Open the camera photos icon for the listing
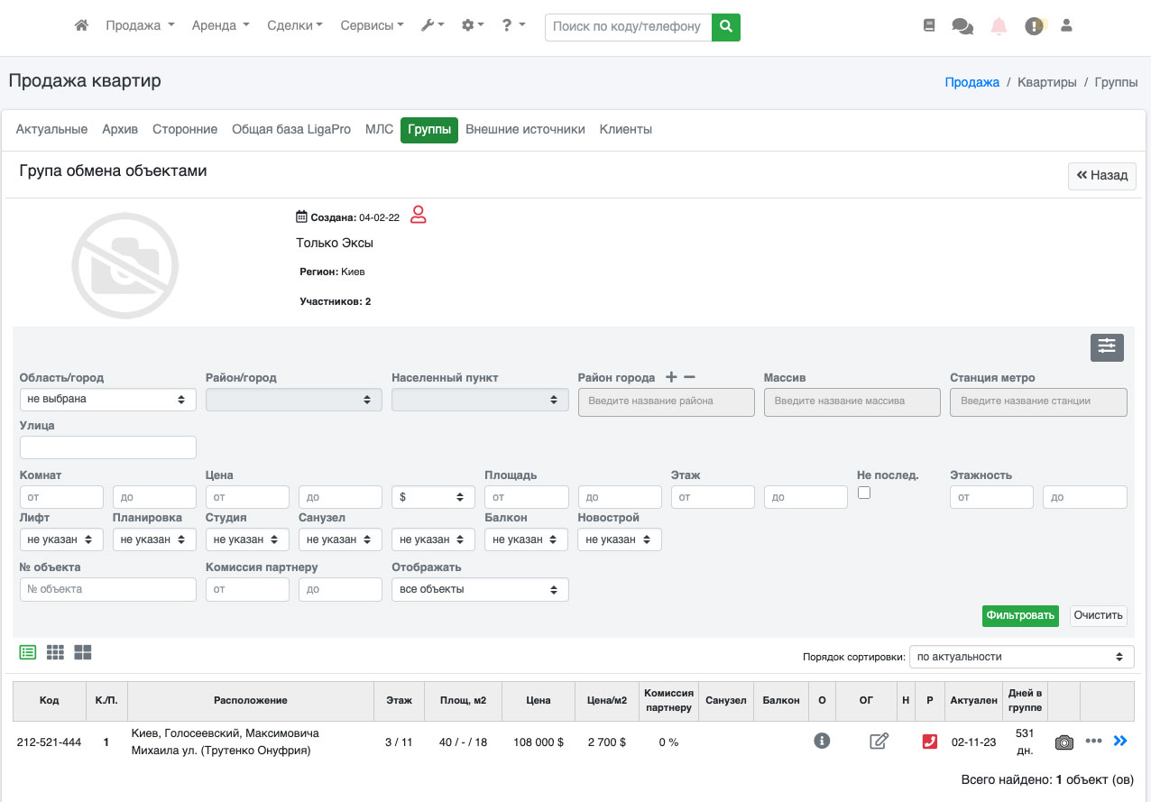Viewport: 1151px width, 802px height. (x=1064, y=742)
